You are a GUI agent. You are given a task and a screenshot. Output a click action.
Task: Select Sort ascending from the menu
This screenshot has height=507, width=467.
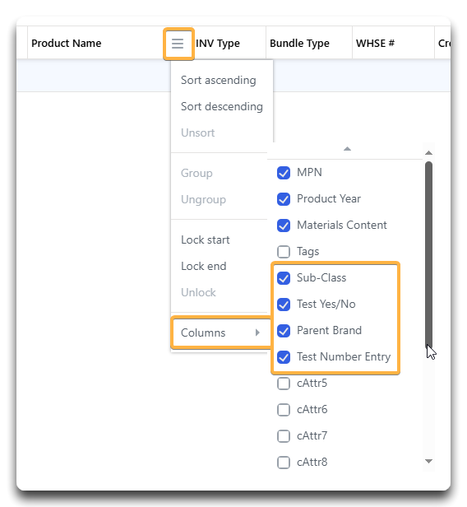click(219, 80)
